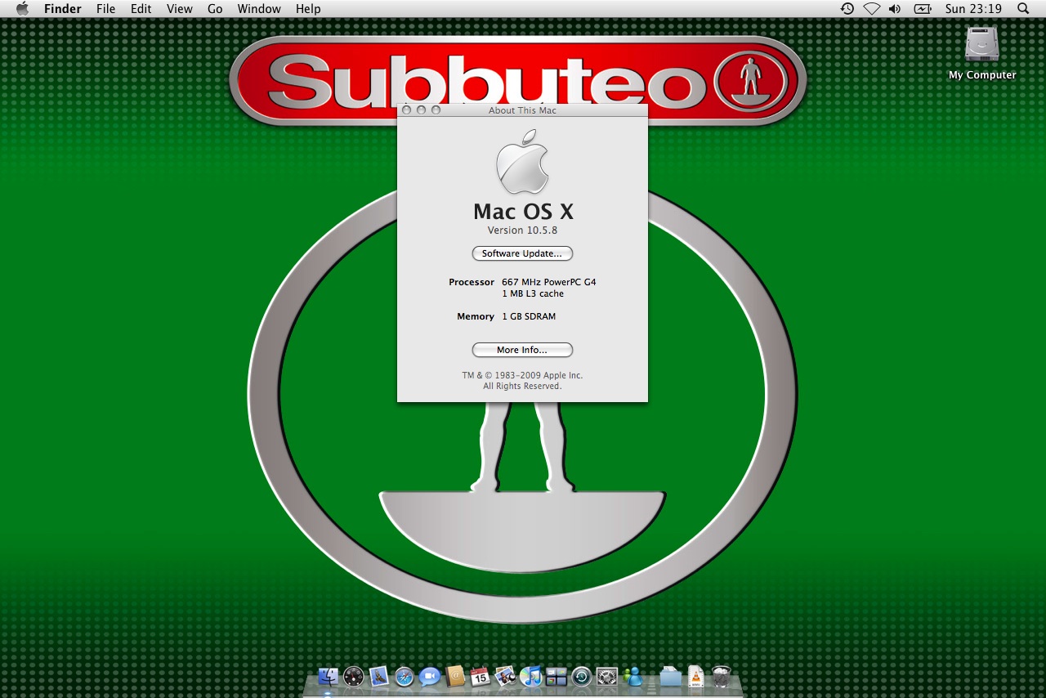Open iChat from the Dock
The image size is (1046, 698).
click(430, 676)
